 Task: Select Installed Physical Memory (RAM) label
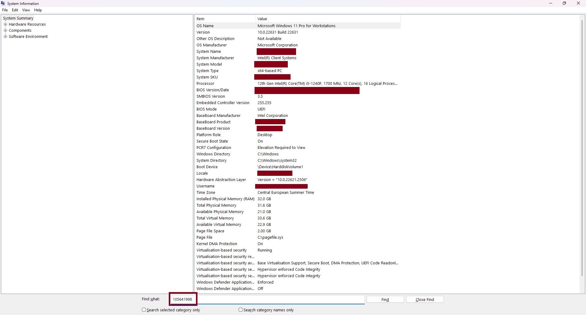(226, 199)
